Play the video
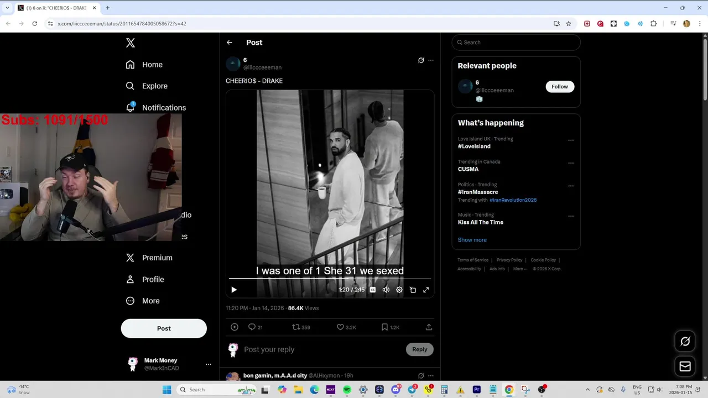The width and height of the screenshot is (708, 398). [234, 290]
